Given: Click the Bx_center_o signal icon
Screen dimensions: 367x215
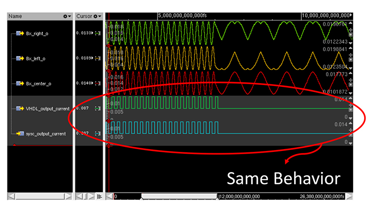Looking at the screenshot, I should coord(20,83).
